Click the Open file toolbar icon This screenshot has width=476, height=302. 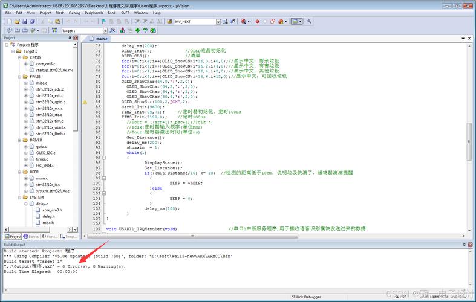(16, 21)
